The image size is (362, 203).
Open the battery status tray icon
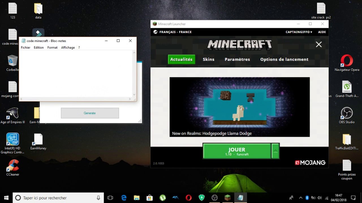point(313,198)
